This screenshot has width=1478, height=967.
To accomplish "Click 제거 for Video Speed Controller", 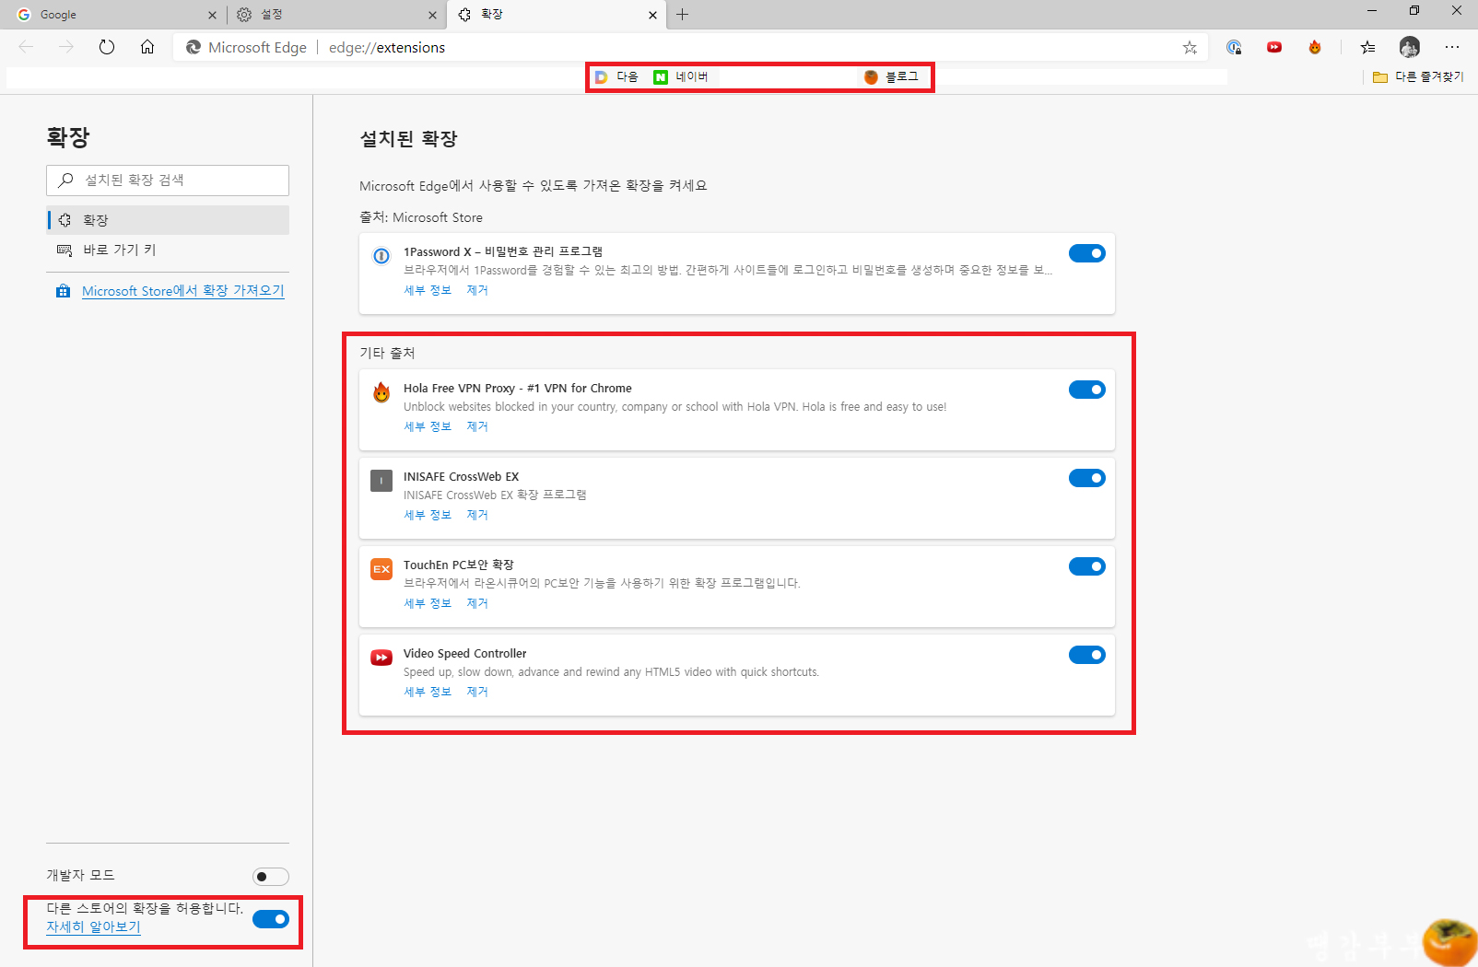I will click(x=477, y=692).
